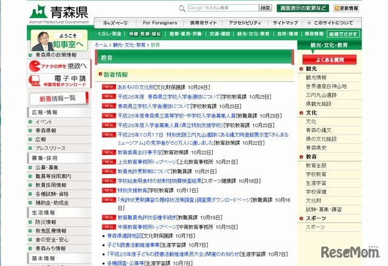Open 青森県の政策情報 sidebar link
This screenshot has width=388, height=266.
click(x=56, y=55)
